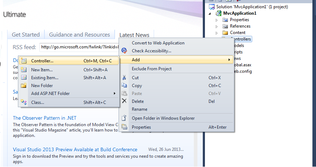Choose Class... menu entry
The image size is (316, 167).
(69, 102)
